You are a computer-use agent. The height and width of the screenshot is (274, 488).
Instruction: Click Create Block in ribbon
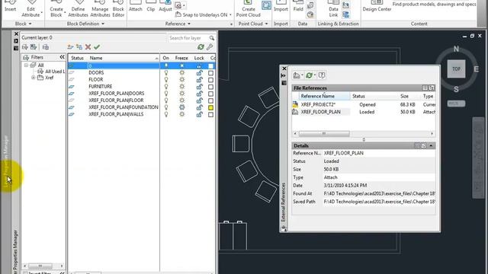tap(56, 9)
